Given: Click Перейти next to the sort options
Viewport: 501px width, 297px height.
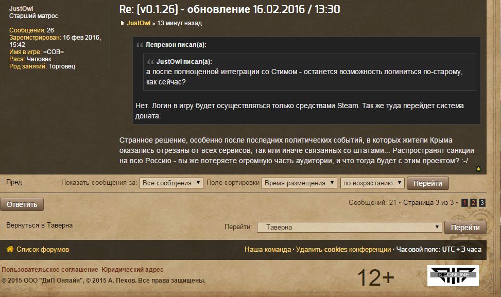Looking at the screenshot, I should (427, 183).
